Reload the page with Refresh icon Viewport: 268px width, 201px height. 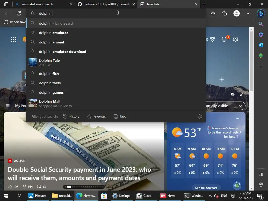coord(19,13)
